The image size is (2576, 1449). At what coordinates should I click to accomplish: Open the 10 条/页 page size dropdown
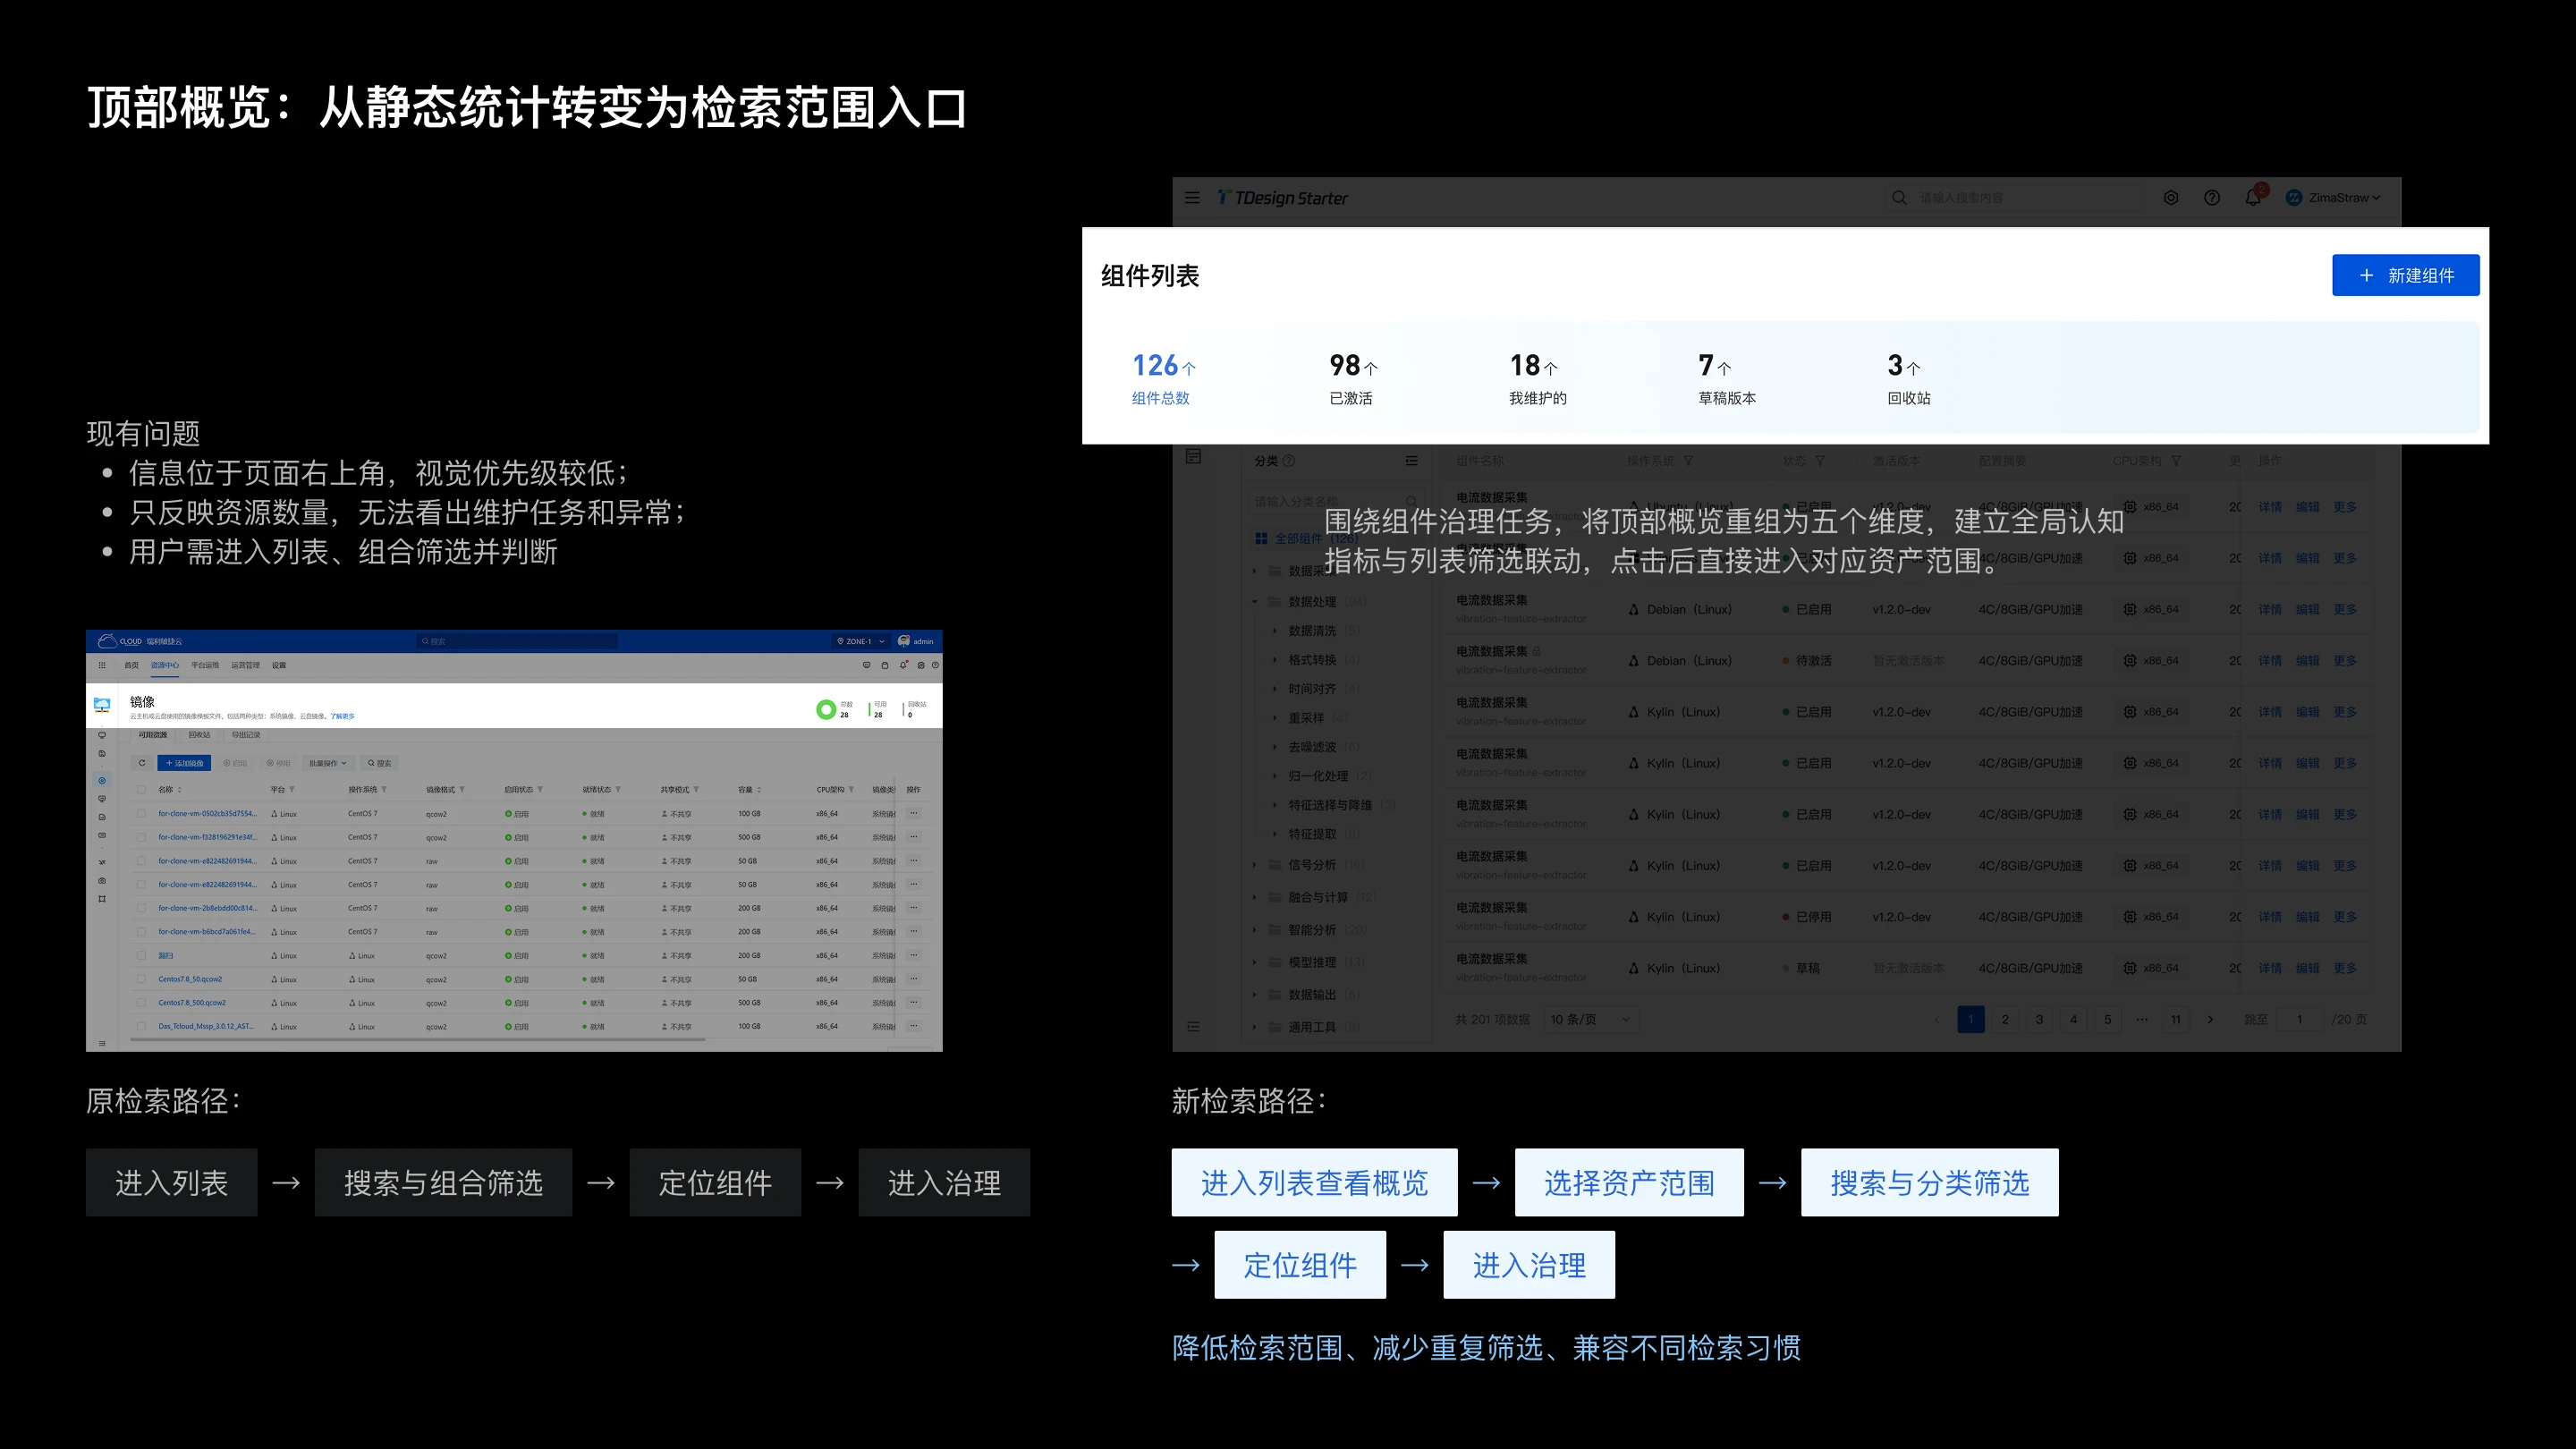[1590, 1019]
